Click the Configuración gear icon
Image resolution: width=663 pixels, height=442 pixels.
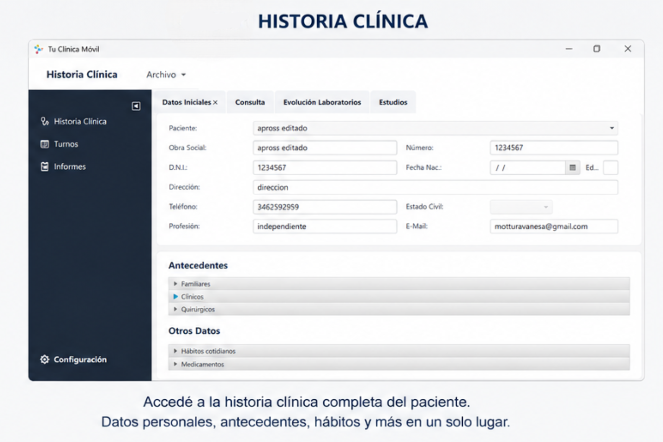pyautogui.click(x=44, y=360)
